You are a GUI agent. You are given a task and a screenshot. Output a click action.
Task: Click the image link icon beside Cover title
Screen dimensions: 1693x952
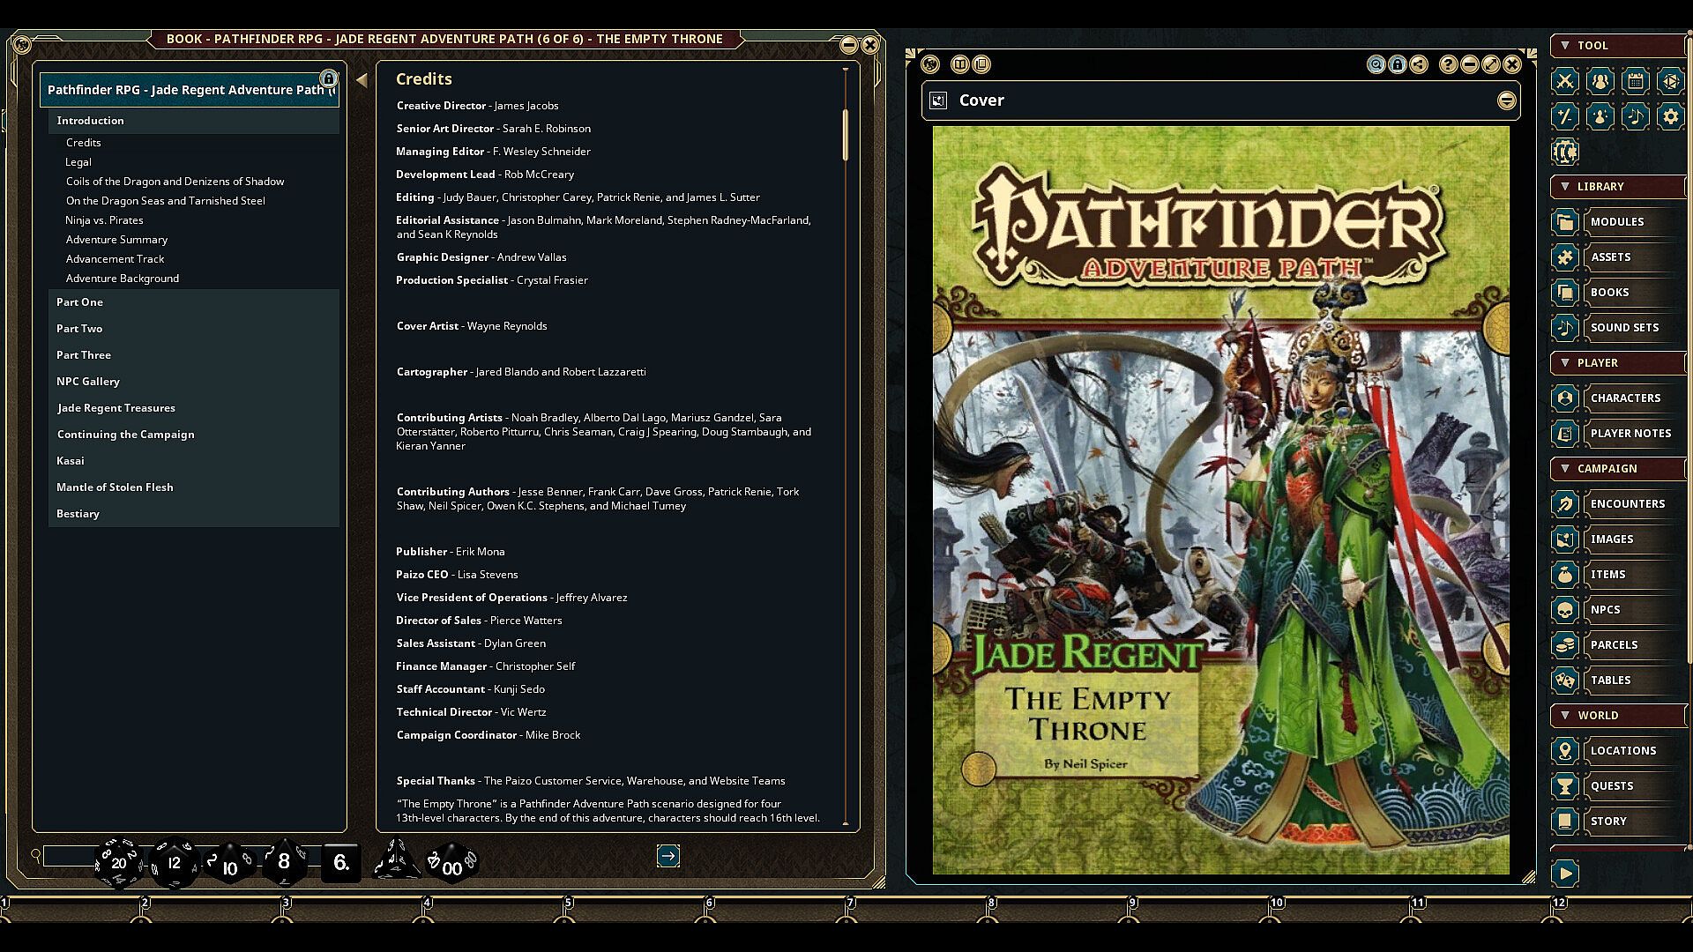(x=939, y=100)
